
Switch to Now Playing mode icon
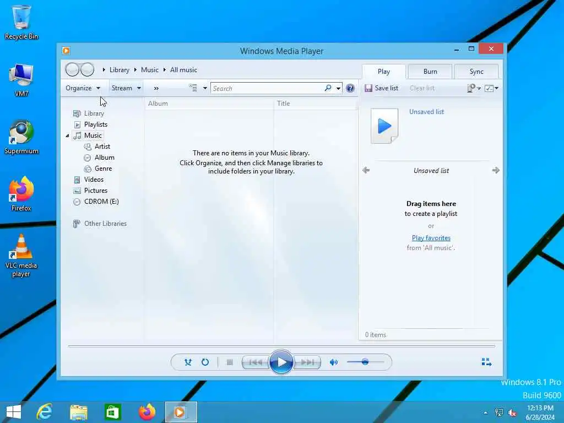coord(486,362)
